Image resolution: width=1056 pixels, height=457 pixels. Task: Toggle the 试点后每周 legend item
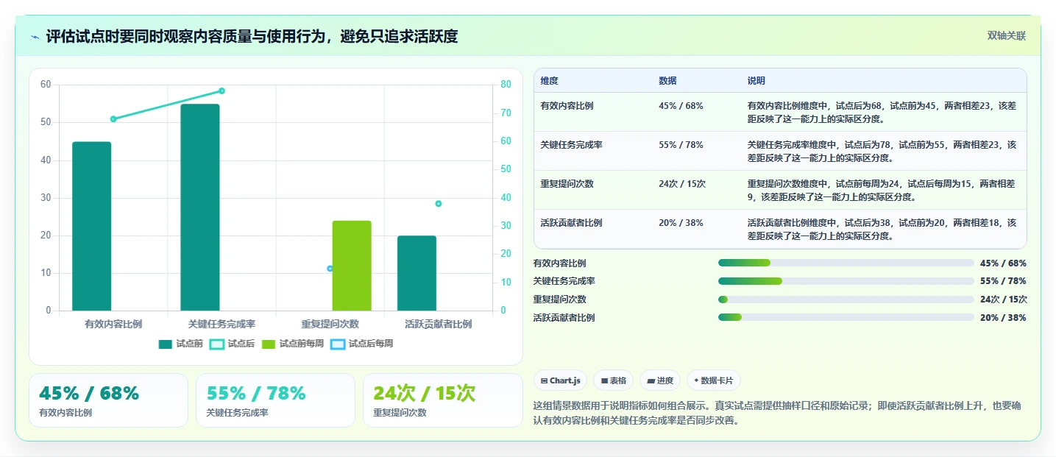click(x=362, y=344)
